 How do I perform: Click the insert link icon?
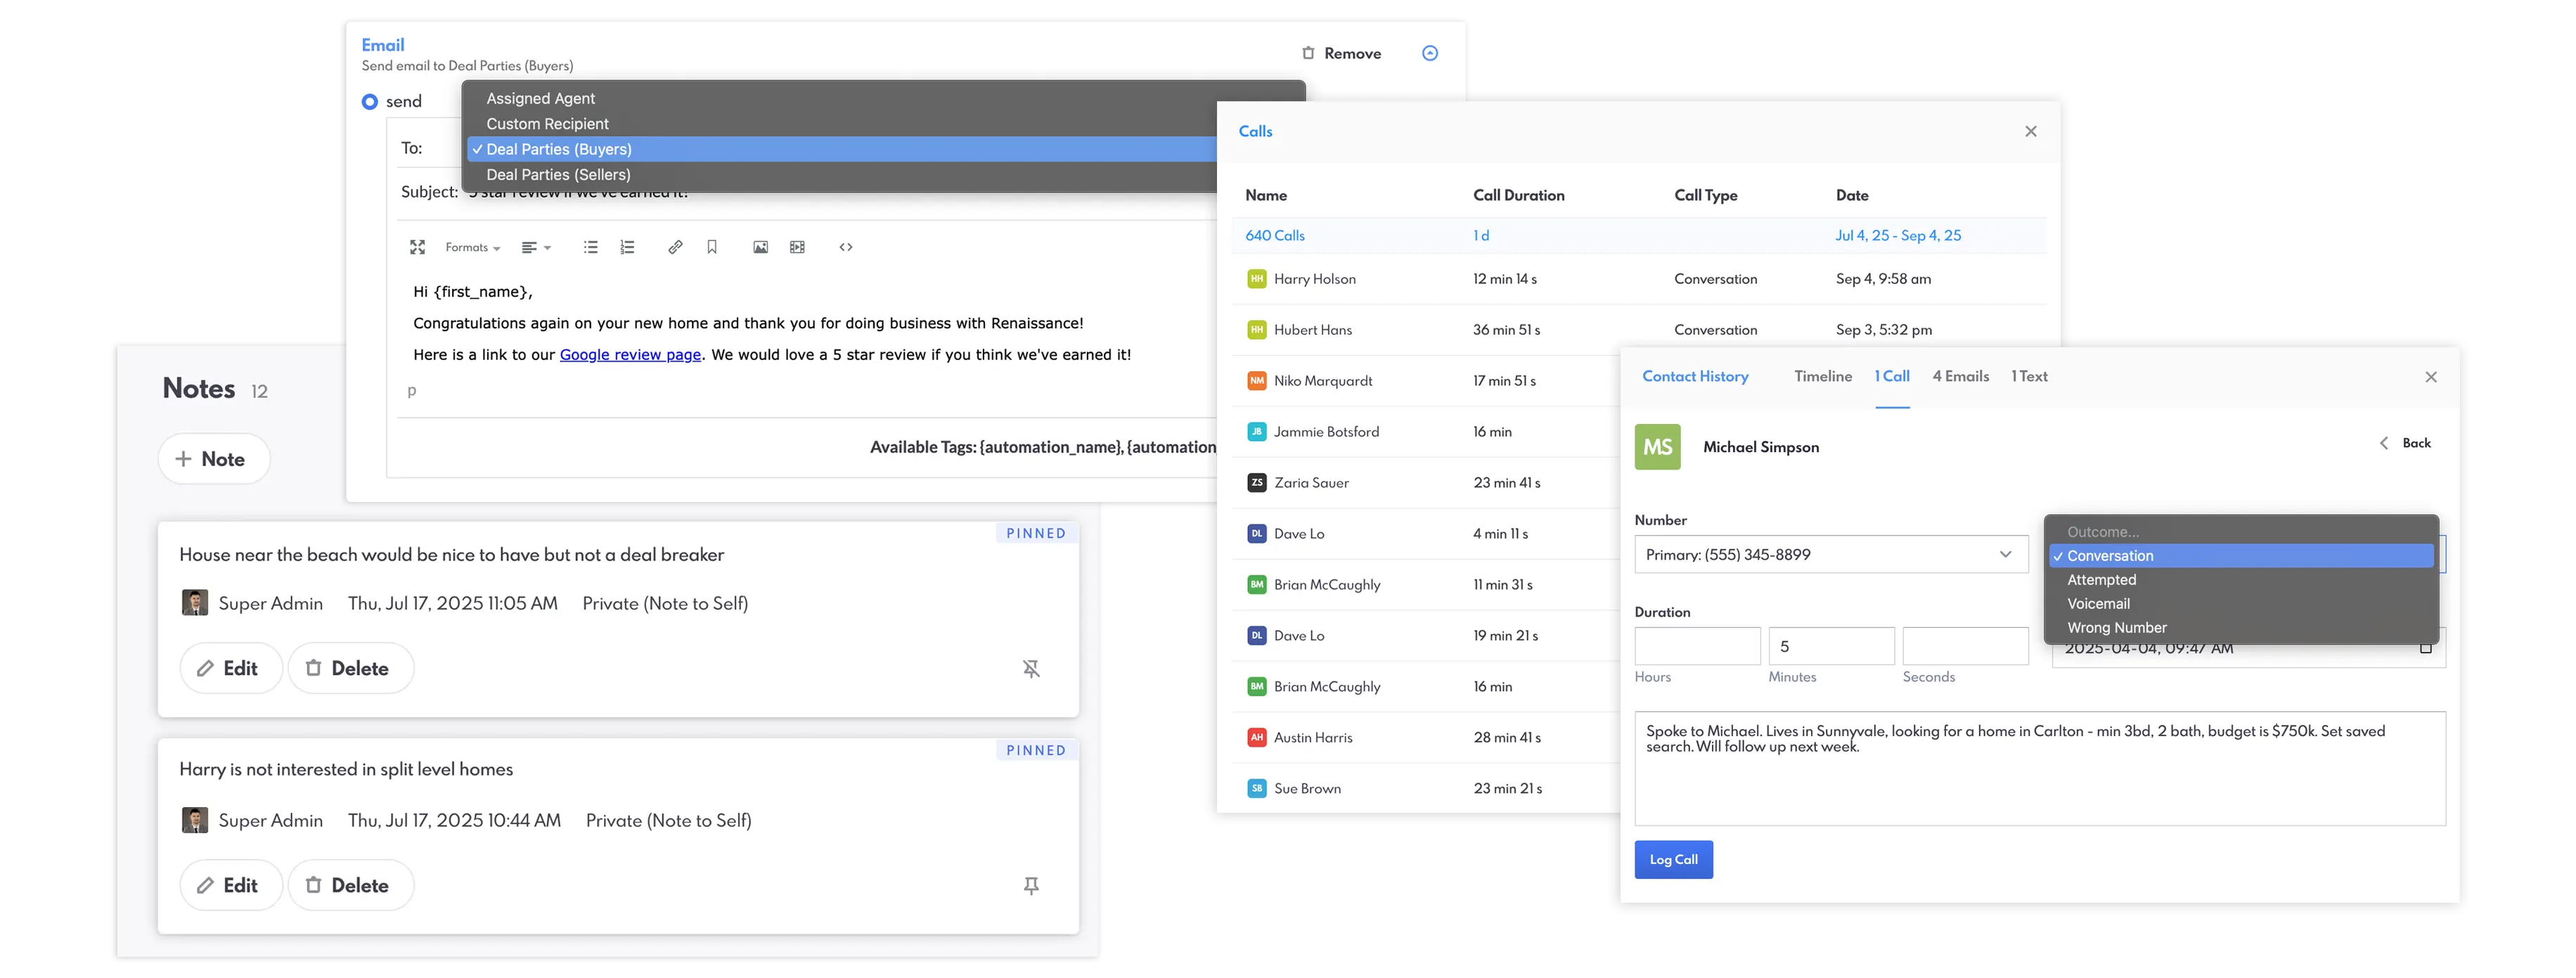(x=675, y=247)
